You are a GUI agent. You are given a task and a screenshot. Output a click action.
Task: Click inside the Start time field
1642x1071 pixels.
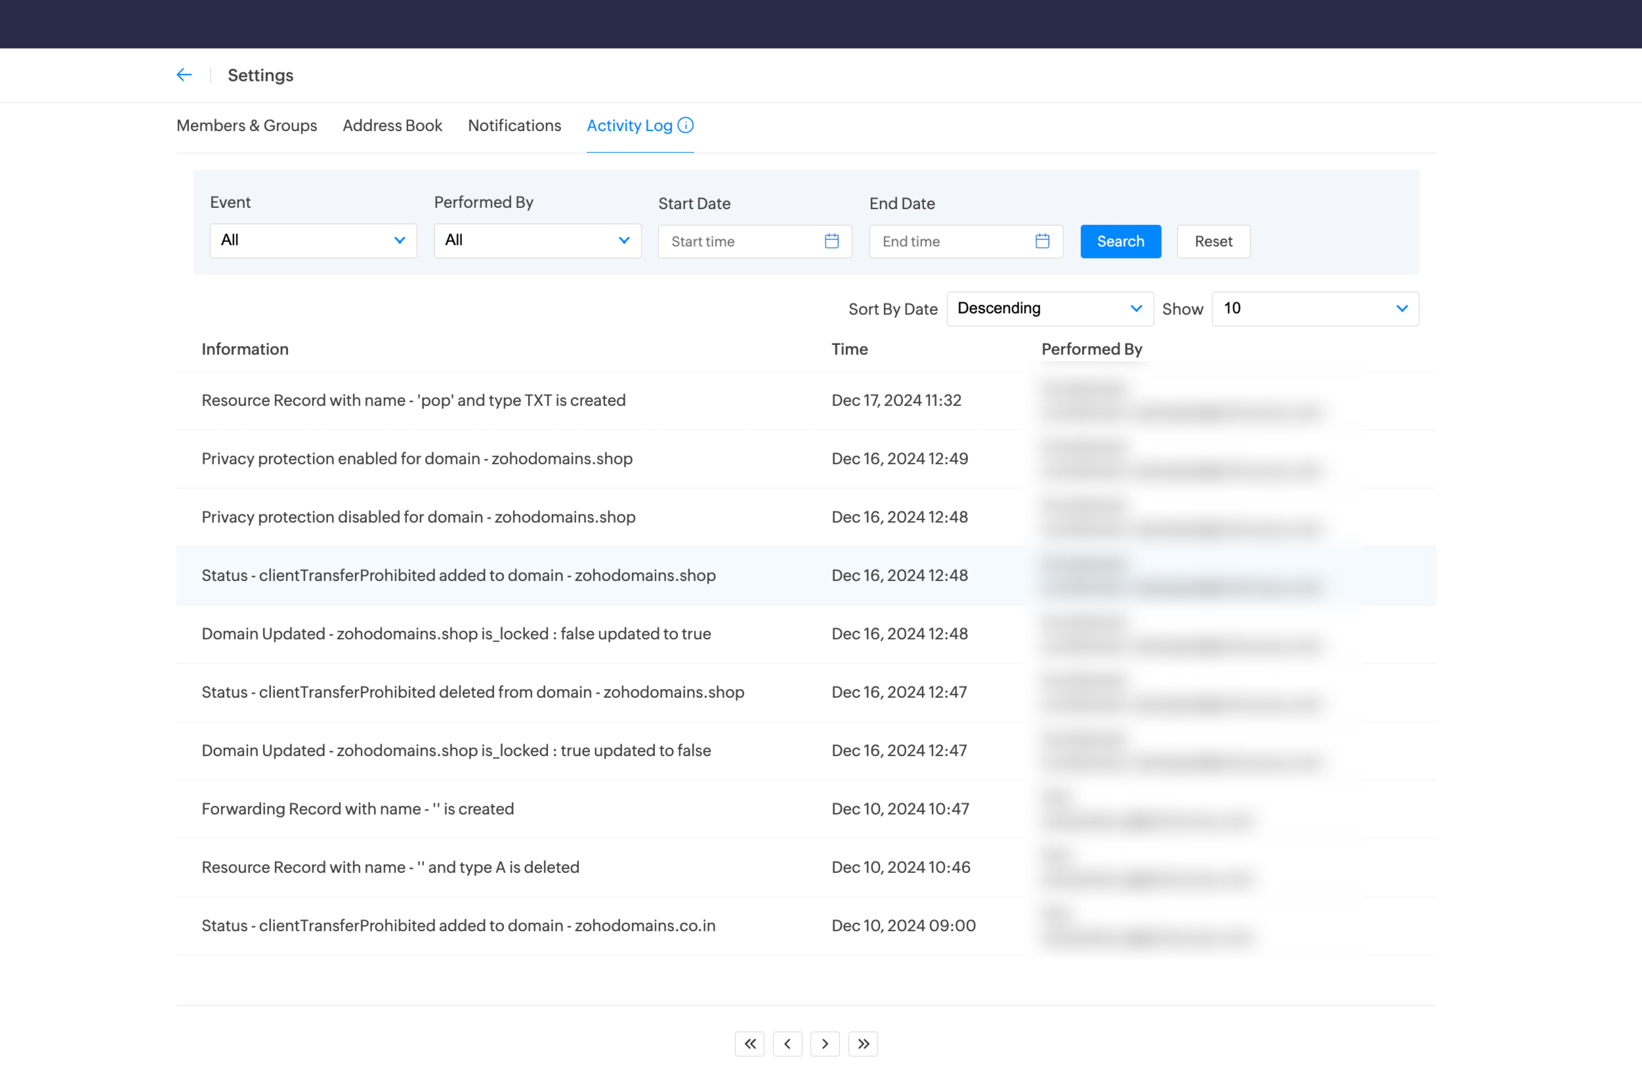click(x=742, y=241)
